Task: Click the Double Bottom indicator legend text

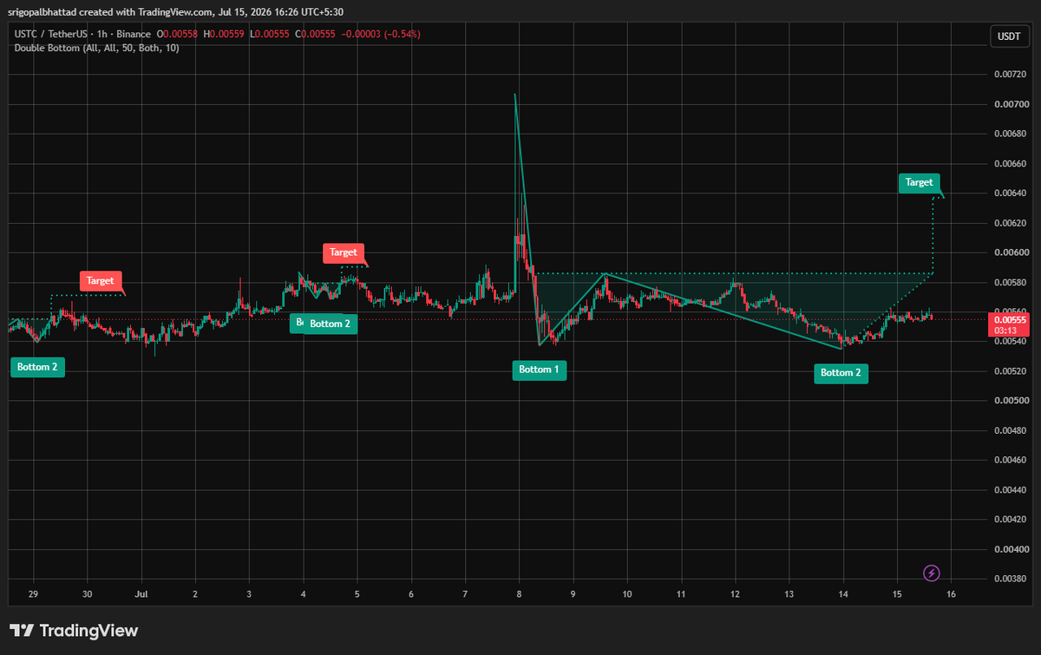Action: click(x=97, y=48)
